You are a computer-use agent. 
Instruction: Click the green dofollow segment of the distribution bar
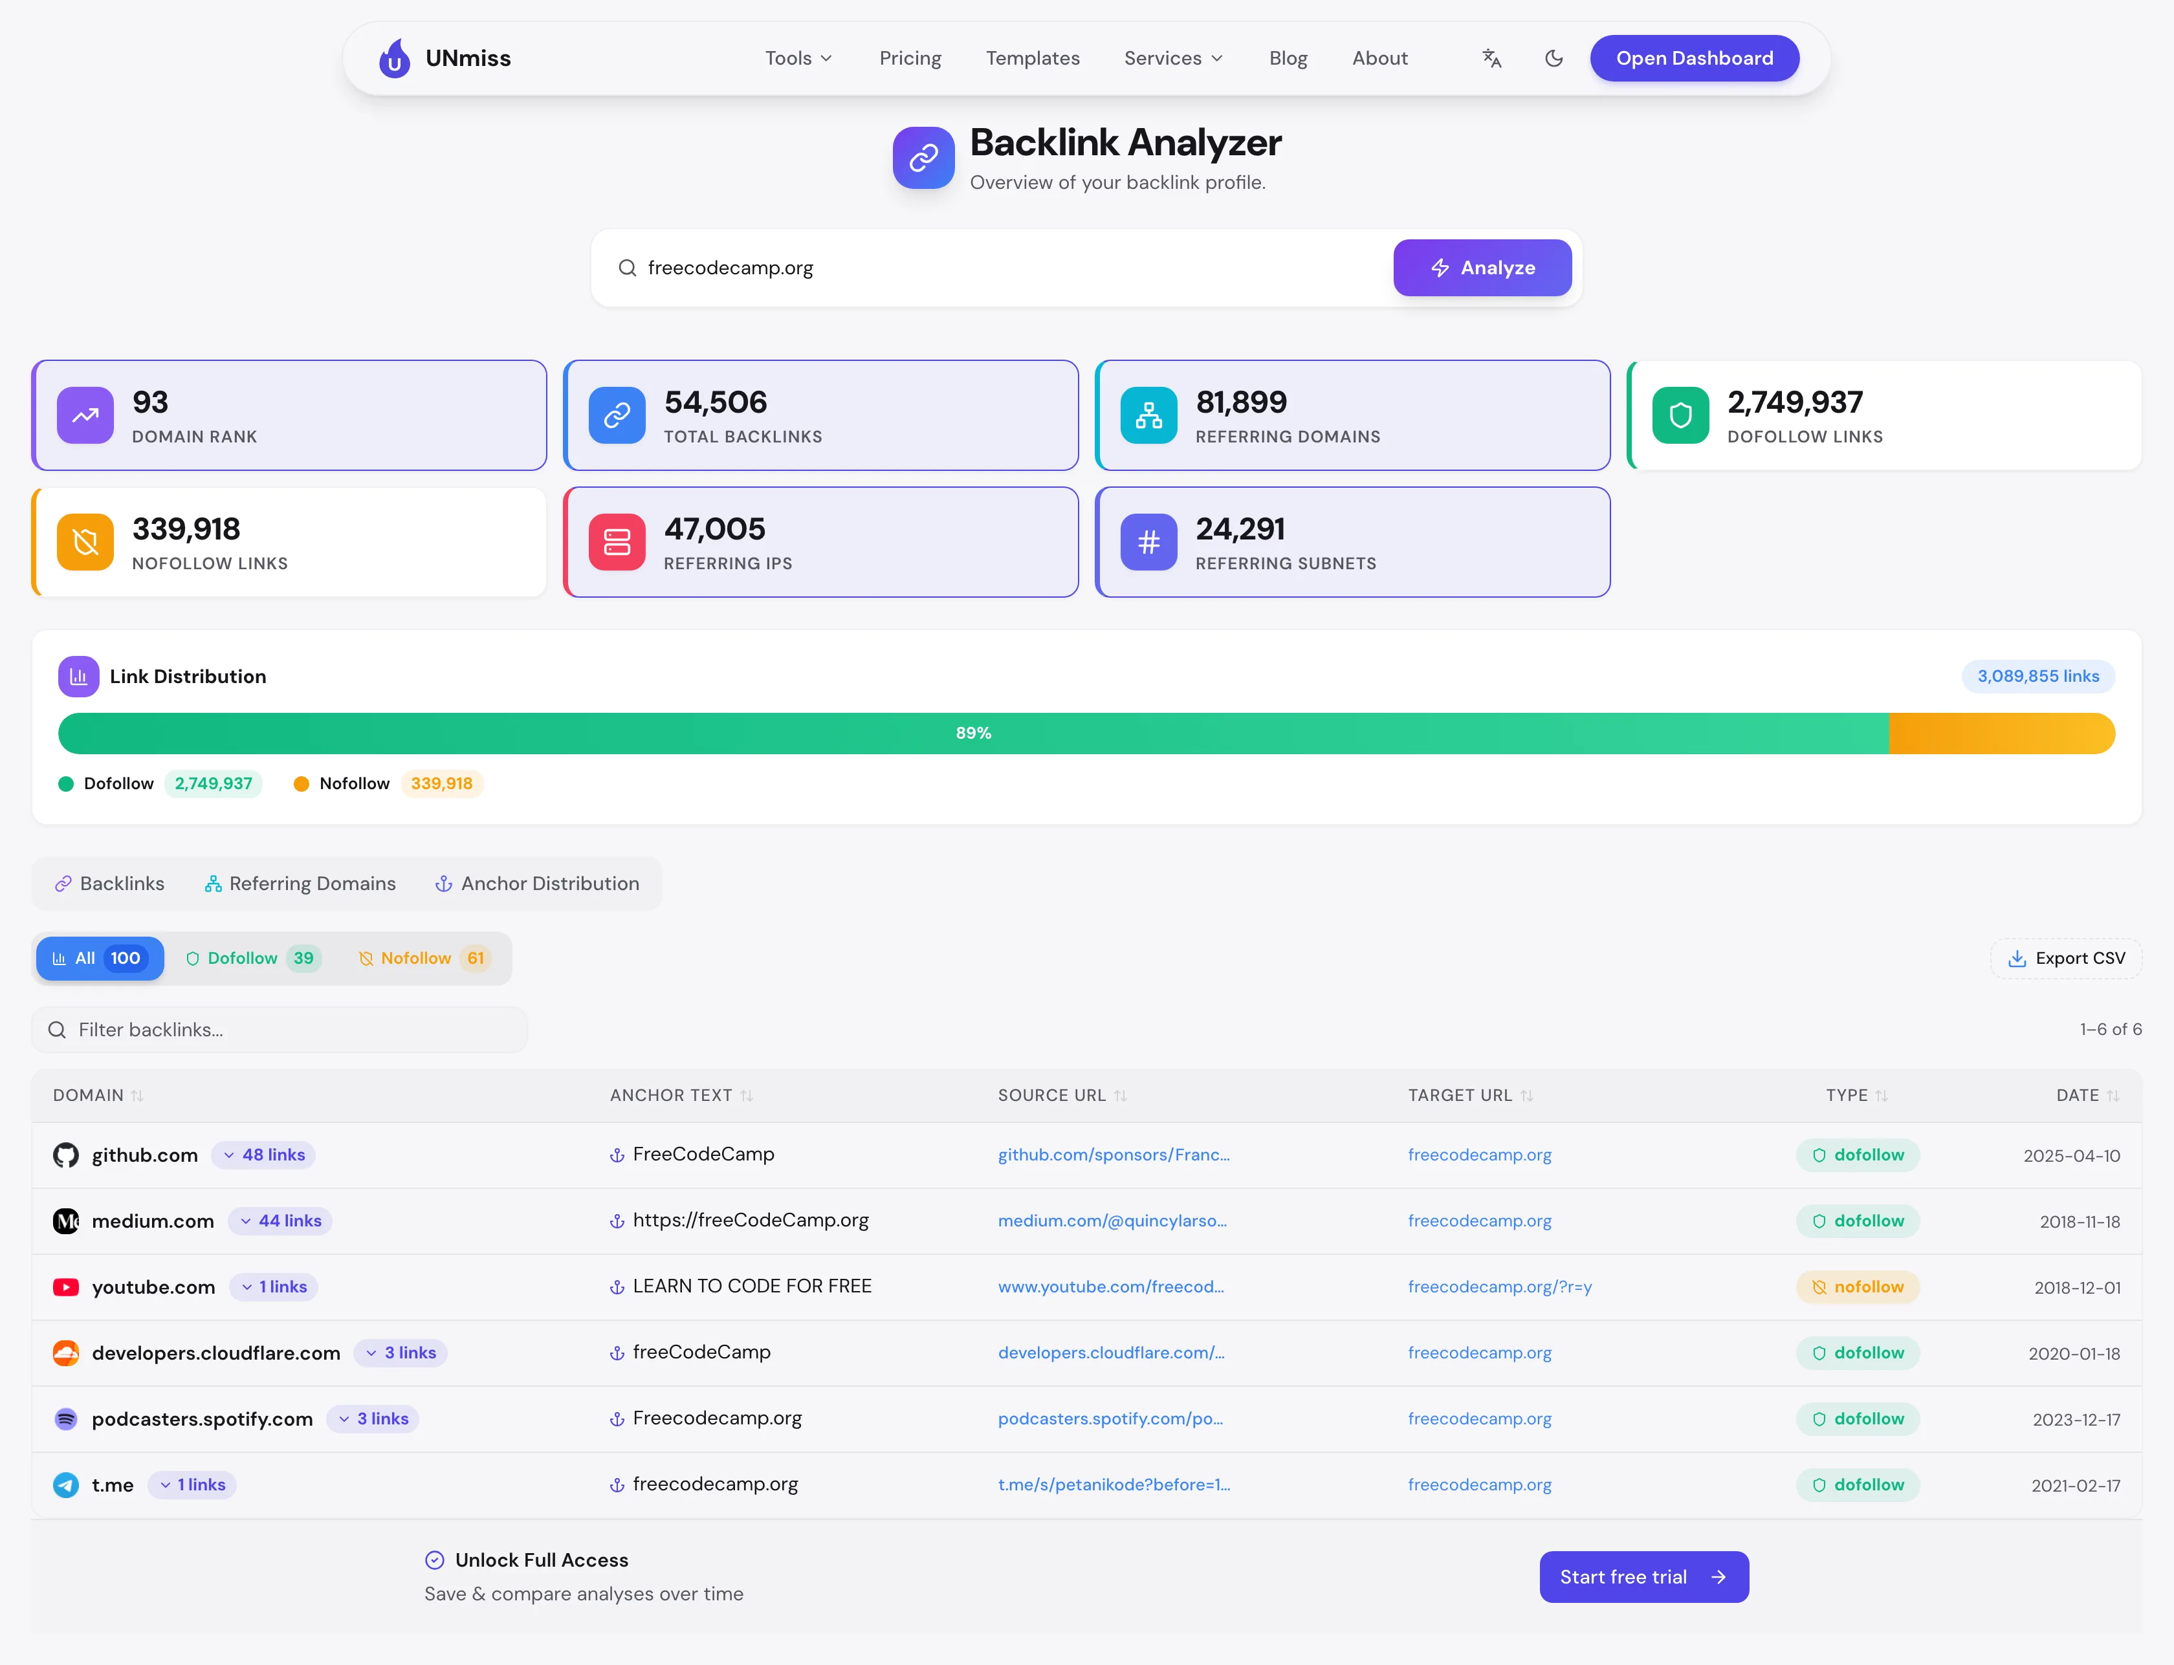[974, 734]
